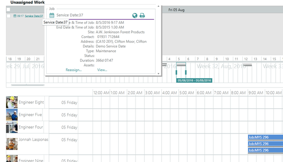Click the popup's scroll up arrow
The height and width of the screenshot is (162, 283).
[x=158, y=6]
